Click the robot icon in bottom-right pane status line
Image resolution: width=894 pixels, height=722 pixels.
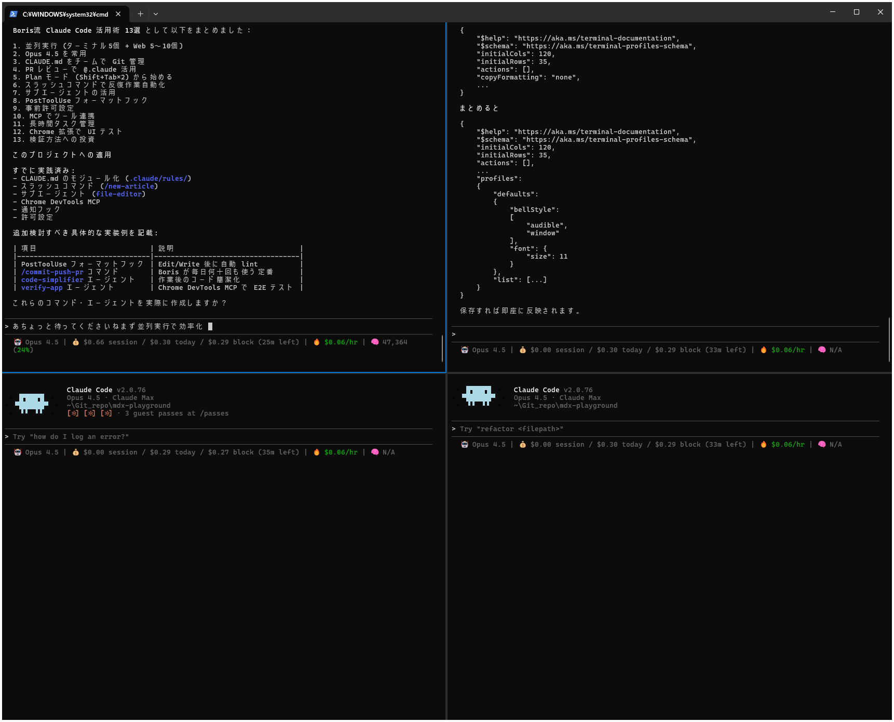465,445
